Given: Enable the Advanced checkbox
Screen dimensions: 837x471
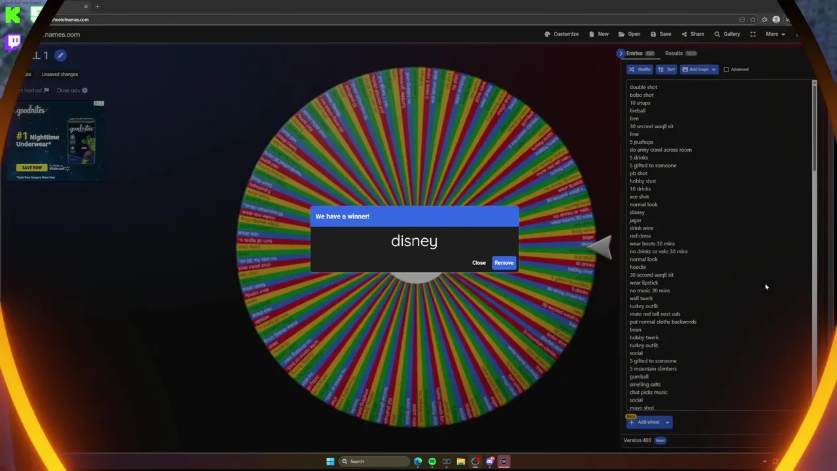Looking at the screenshot, I should click(x=726, y=69).
